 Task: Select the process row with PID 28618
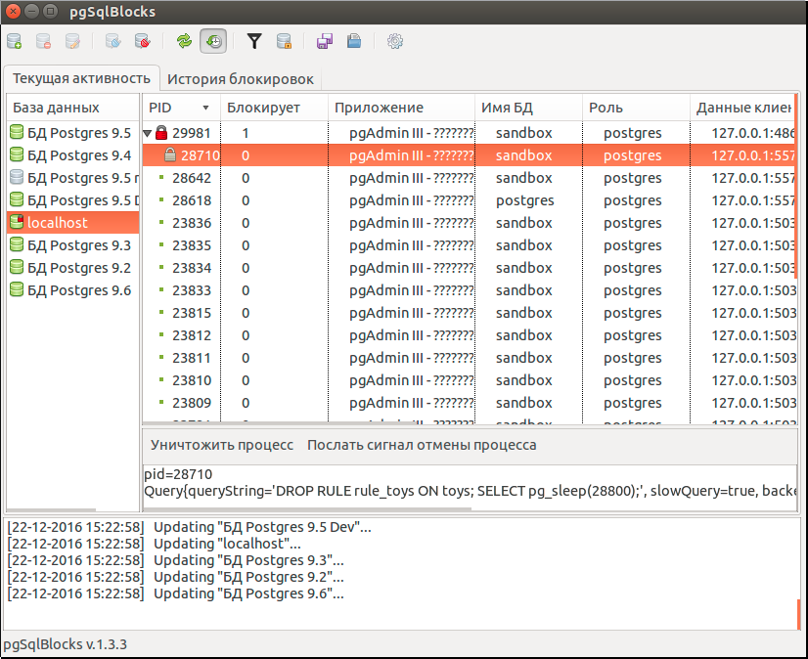tap(469, 200)
